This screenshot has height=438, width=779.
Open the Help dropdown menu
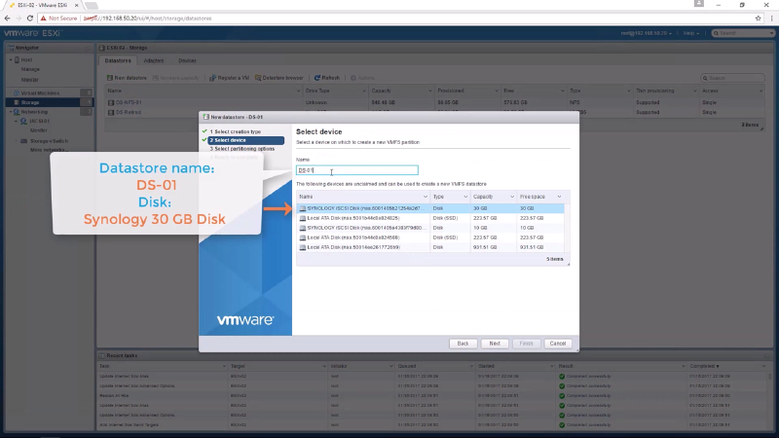(x=691, y=33)
